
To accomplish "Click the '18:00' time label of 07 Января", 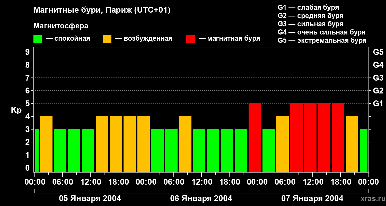I will coord(340,182).
